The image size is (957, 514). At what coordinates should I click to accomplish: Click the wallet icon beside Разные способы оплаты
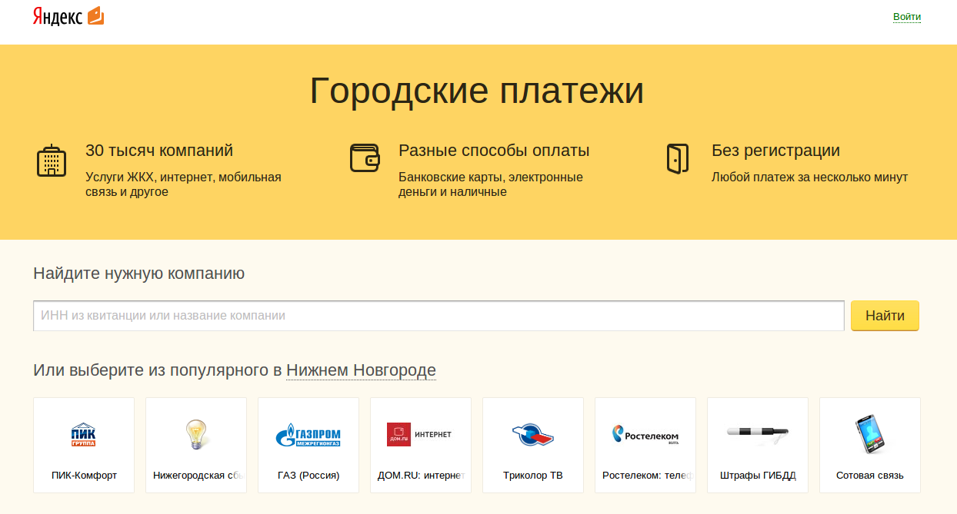(x=365, y=158)
